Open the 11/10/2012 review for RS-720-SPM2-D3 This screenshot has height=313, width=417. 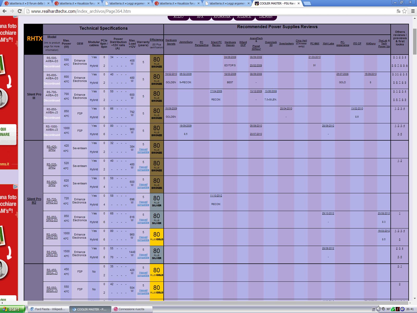tap(216, 196)
